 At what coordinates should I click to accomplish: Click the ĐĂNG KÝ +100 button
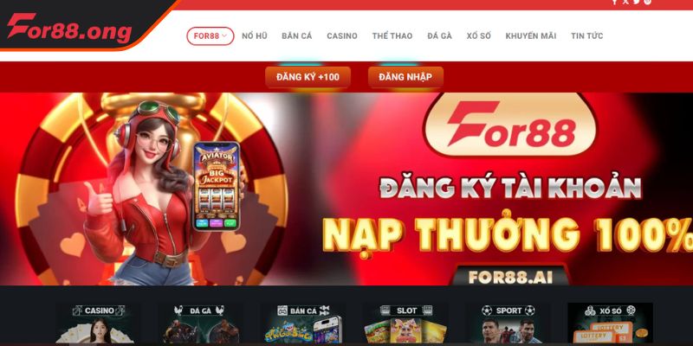click(308, 77)
